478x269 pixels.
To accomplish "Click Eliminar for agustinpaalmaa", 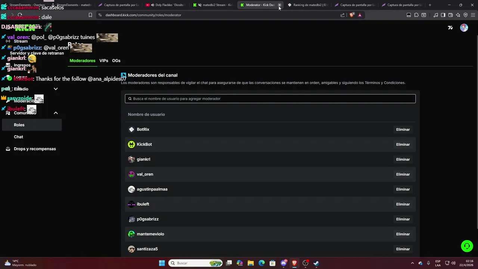I will [x=403, y=189].
